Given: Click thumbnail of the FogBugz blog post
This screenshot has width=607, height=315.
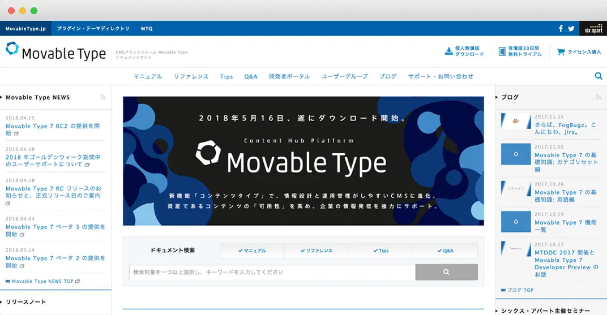Looking at the screenshot, I should (516, 121).
